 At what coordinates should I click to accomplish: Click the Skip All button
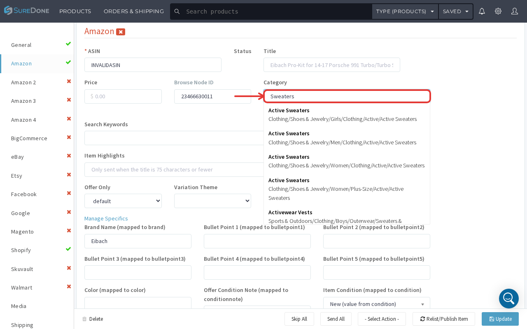point(299,319)
